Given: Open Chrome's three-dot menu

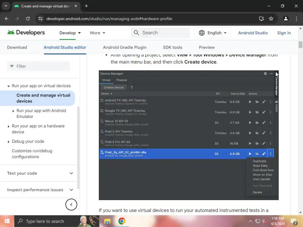Looking at the screenshot, I should [296, 19].
